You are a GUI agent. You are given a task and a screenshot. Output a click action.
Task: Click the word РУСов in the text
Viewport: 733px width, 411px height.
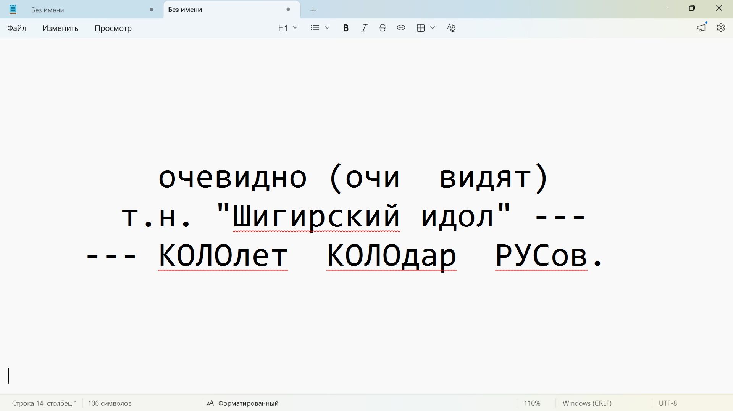[541, 255]
